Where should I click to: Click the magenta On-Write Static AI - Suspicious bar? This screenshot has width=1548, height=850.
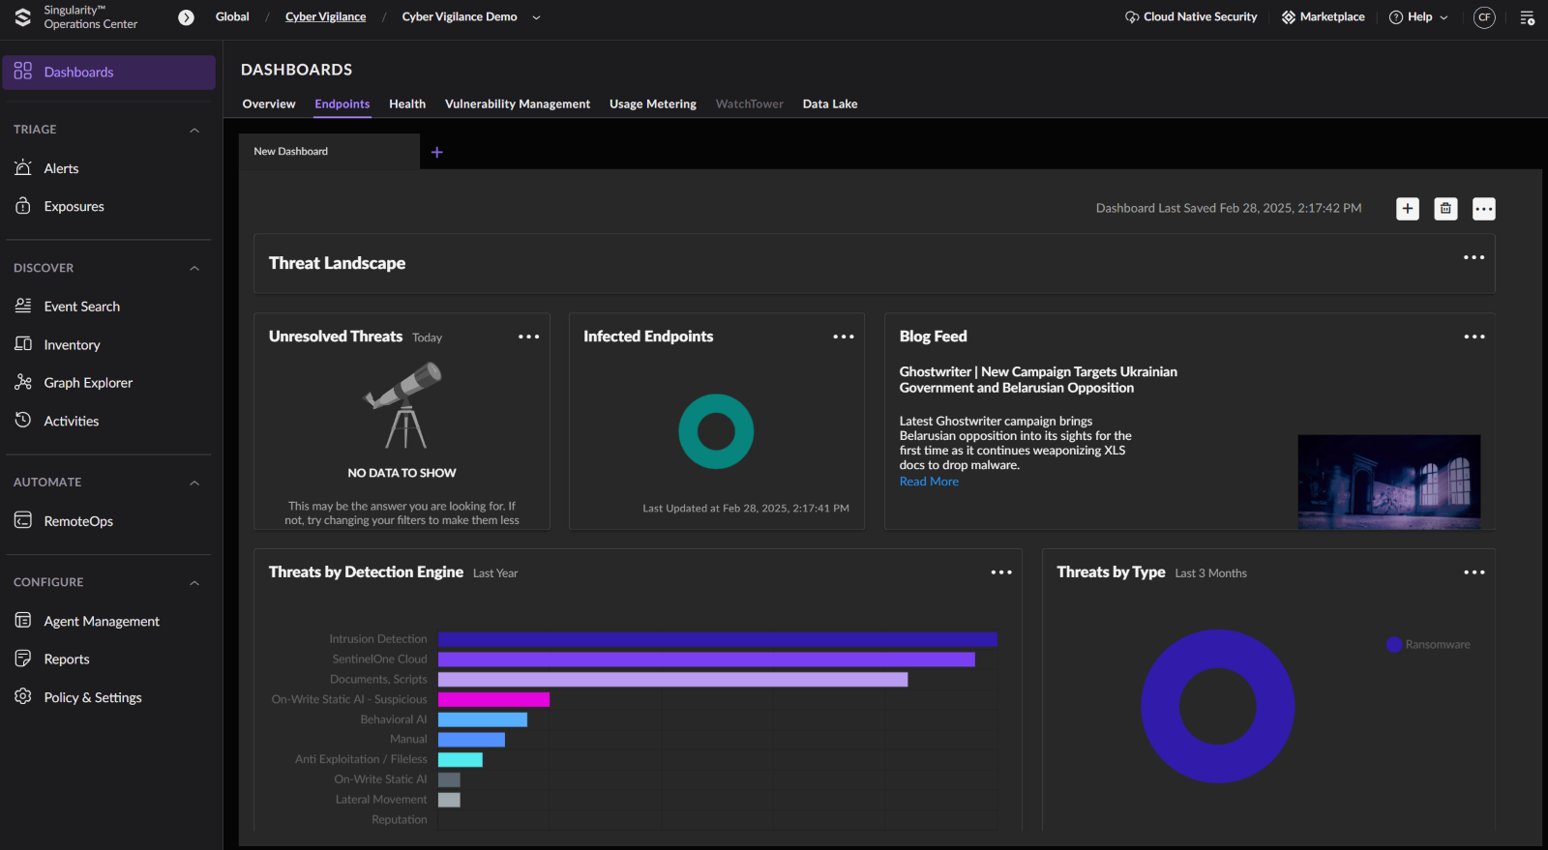coord(493,699)
